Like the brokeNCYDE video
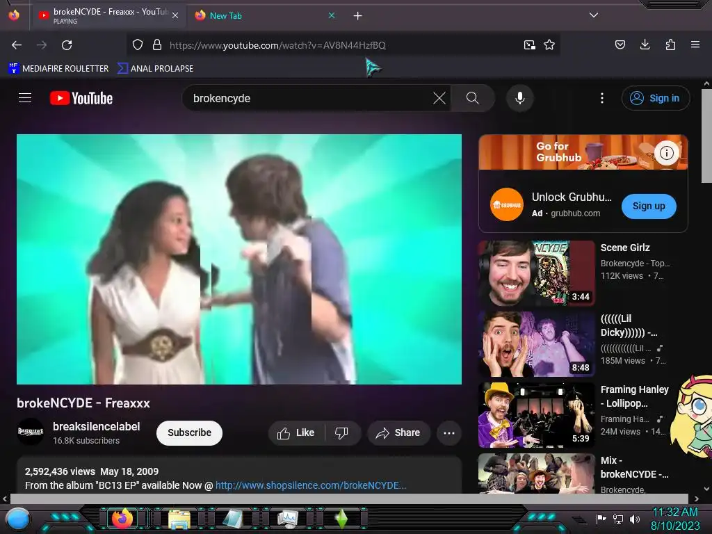Viewport: 712px width, 534px height. coord(296,433)
